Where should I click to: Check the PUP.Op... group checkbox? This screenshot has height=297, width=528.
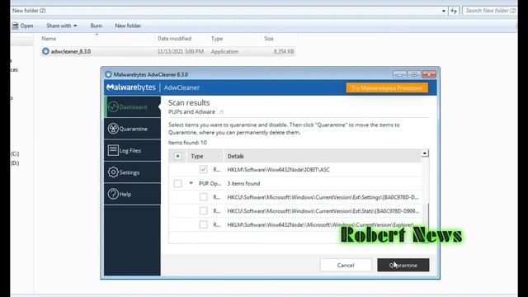click(177, 183)
